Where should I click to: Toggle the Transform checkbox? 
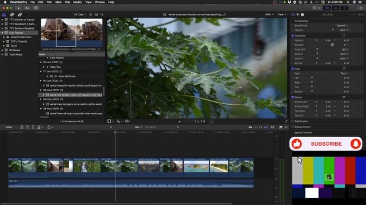(292, 36)
